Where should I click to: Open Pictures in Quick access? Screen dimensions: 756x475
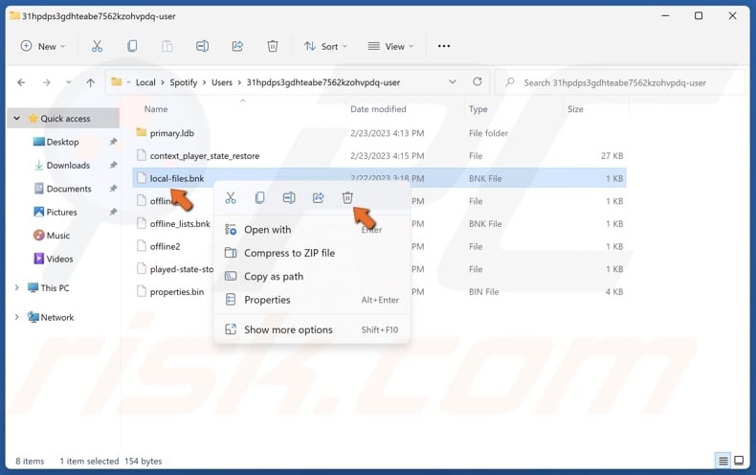(61, 212)
